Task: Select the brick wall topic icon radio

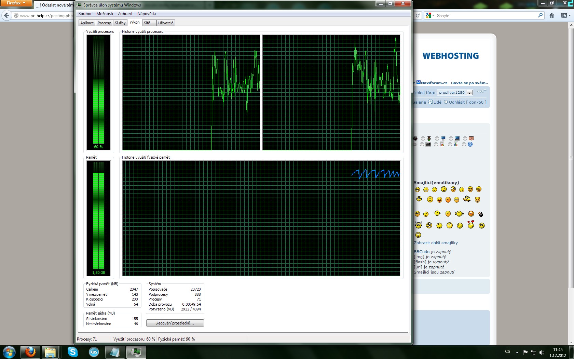Action: tap(465, 138)
